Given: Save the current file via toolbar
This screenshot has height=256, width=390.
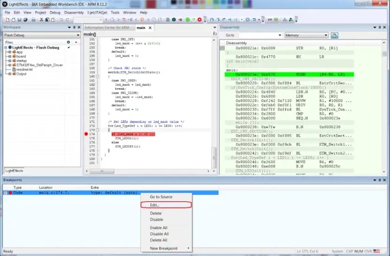Looking at the screenshot, I should pyautogui.click(x=19, y=20).
